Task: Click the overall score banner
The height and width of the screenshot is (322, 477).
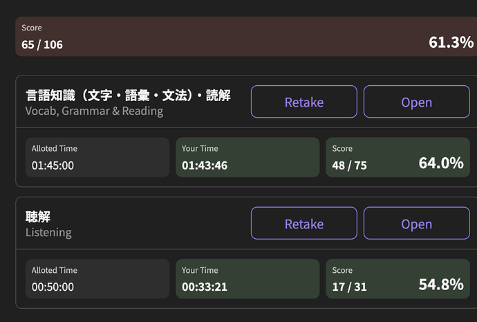Action: pos(242,37)
